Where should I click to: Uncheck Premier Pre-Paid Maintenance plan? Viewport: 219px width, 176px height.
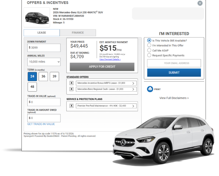(72, 106)
